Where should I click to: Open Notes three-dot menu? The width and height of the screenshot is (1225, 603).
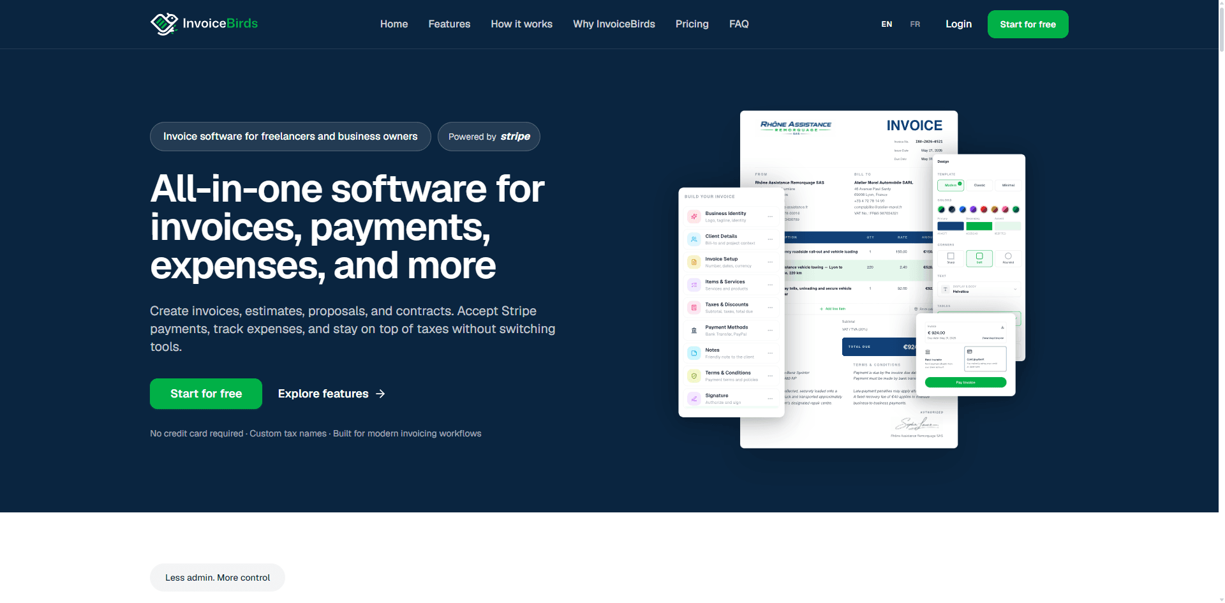pos(770,353)
